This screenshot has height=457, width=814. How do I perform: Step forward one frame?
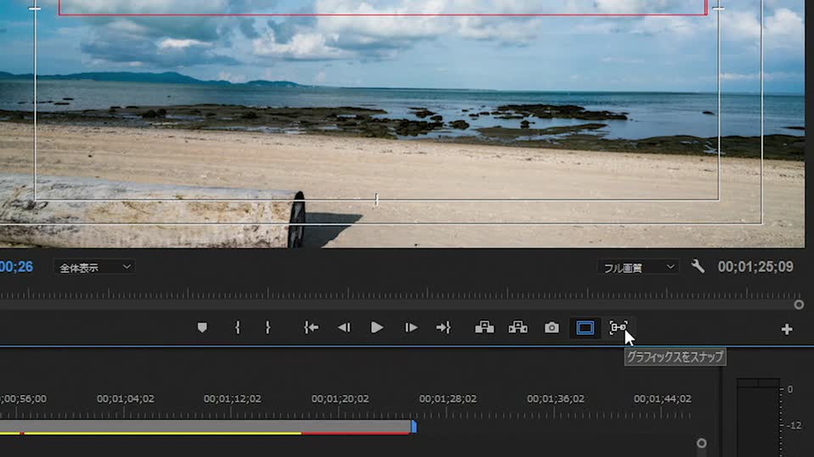click(x=411, y=328)
